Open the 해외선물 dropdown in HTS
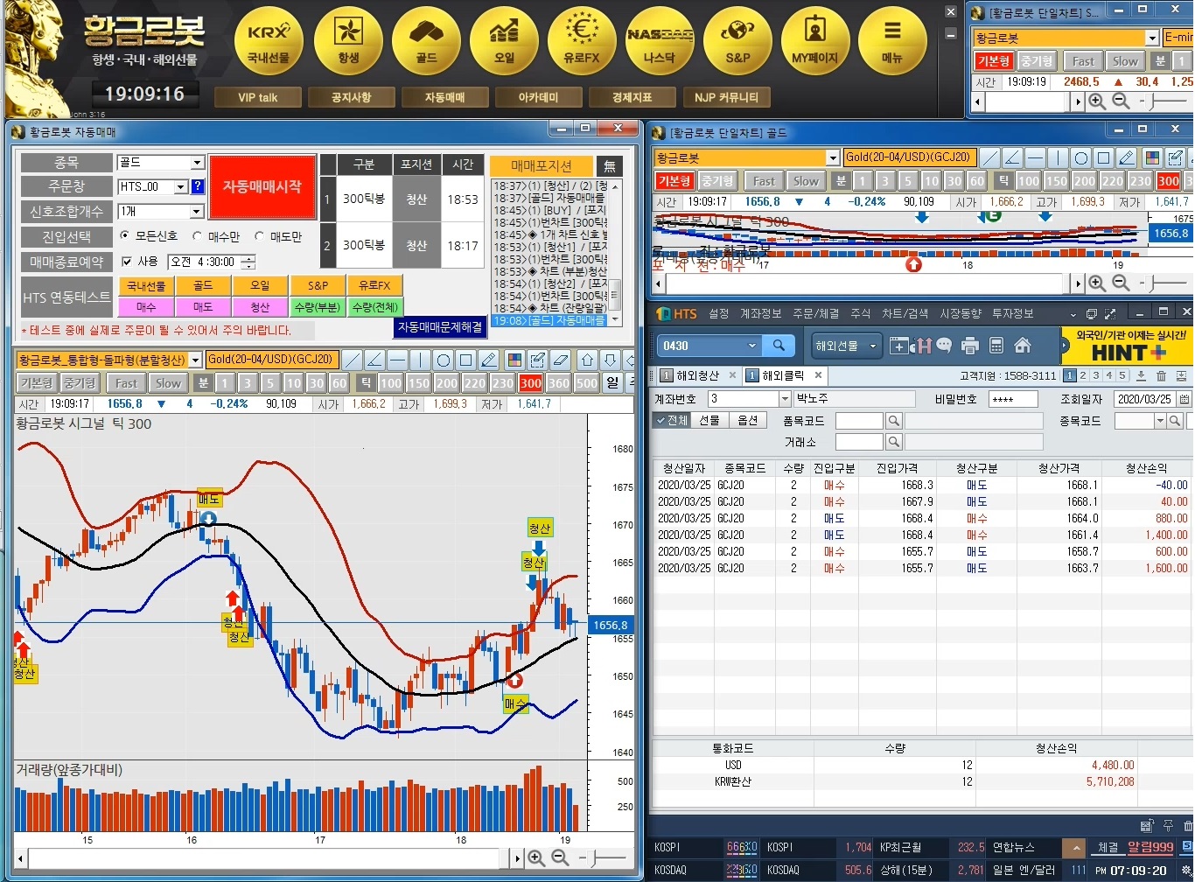 point(846,346)
